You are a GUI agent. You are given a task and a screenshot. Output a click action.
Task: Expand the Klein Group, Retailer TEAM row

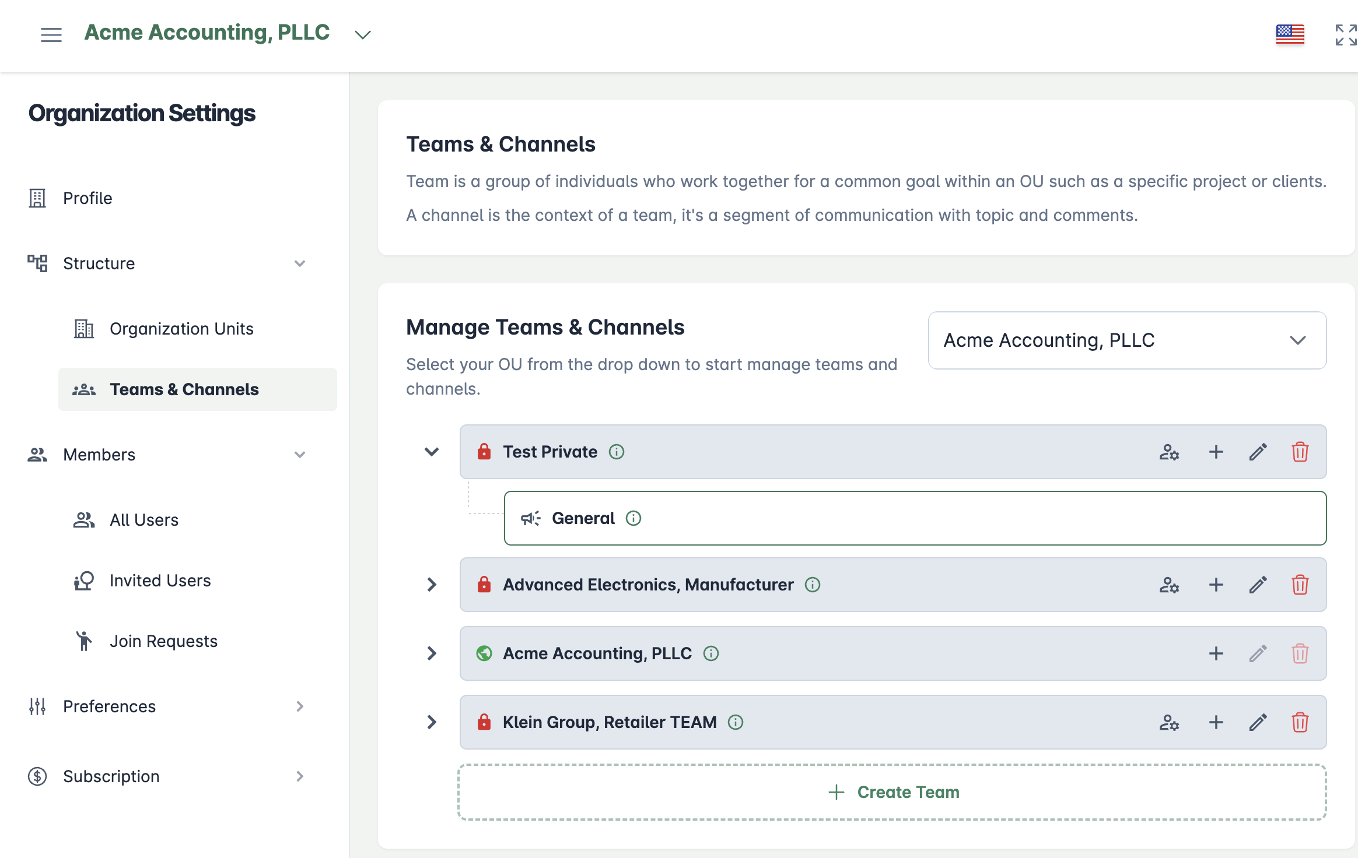click(432, 722)
